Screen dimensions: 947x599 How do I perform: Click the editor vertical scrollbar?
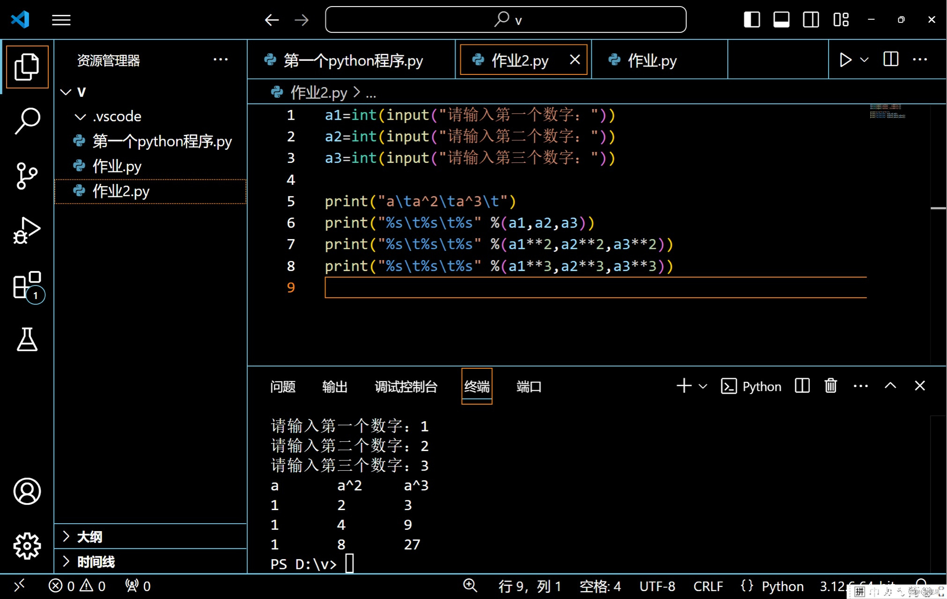click(x=938, y=234)
